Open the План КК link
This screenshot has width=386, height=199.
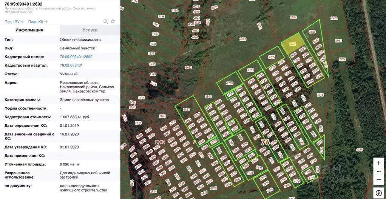[x=38, y=21]
